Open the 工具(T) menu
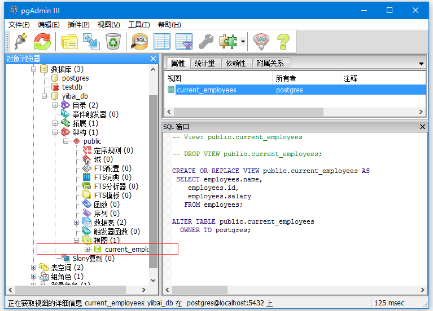433x311 pixels. [139, 25]
